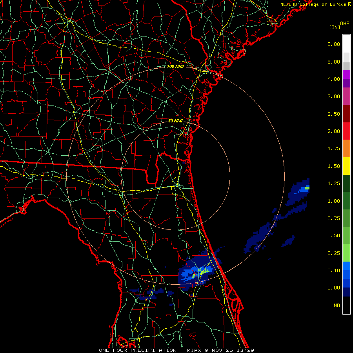Click the 100 NMI range ring label

tap(175, 66)
